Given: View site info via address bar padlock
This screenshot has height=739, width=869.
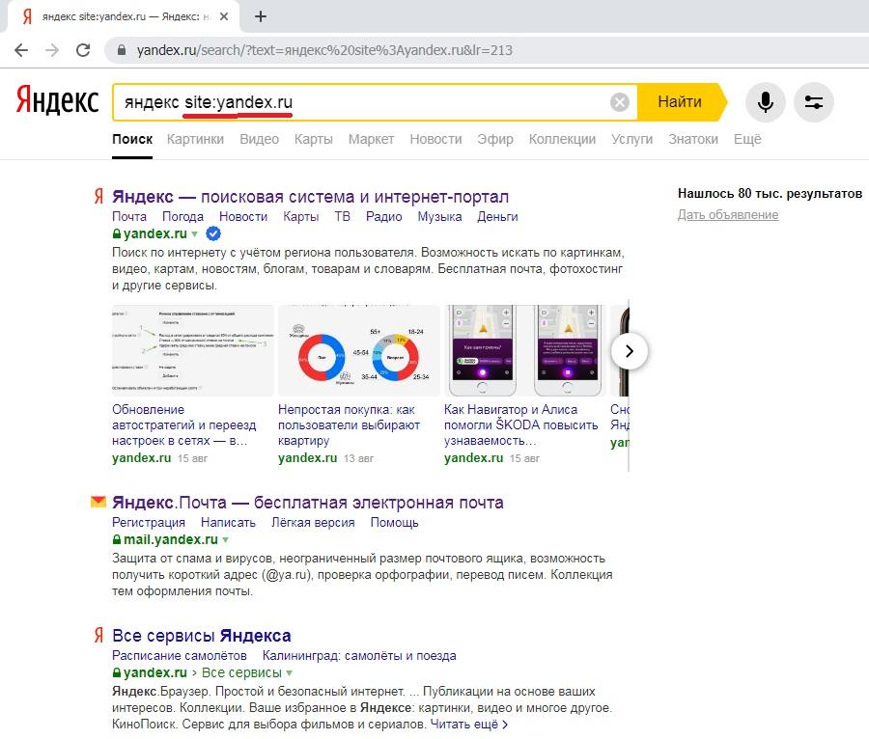Looking at the screenshot, I should coord(122,50).
